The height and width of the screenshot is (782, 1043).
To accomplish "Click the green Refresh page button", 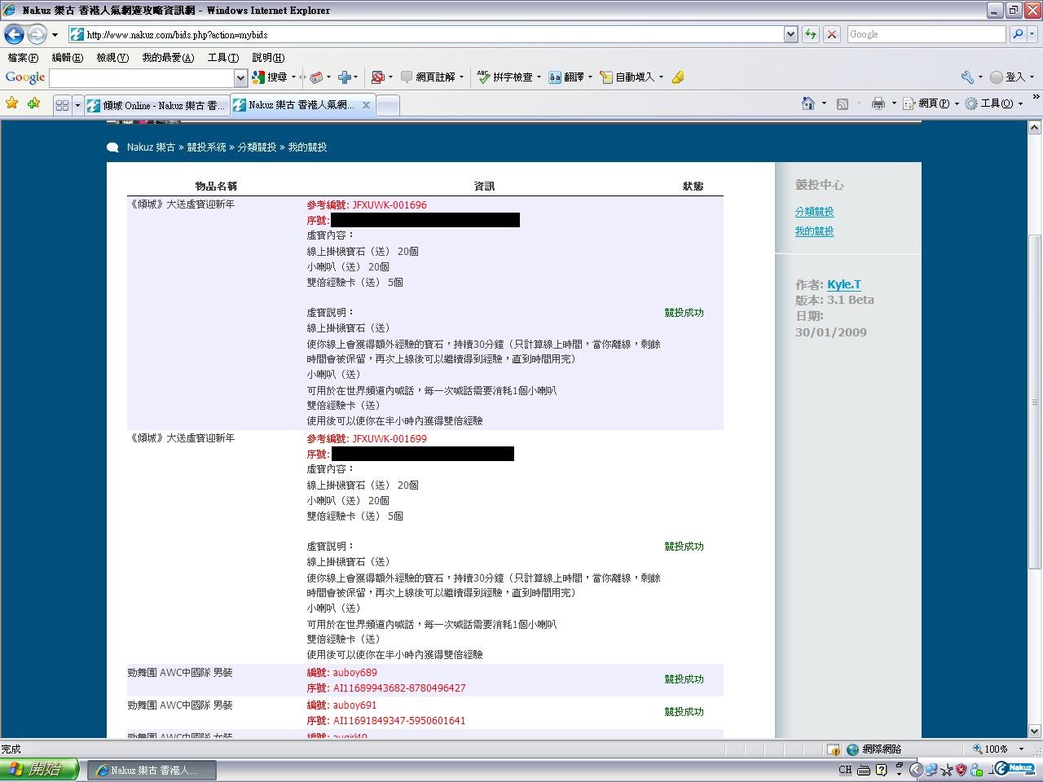I will pos(811,34).
